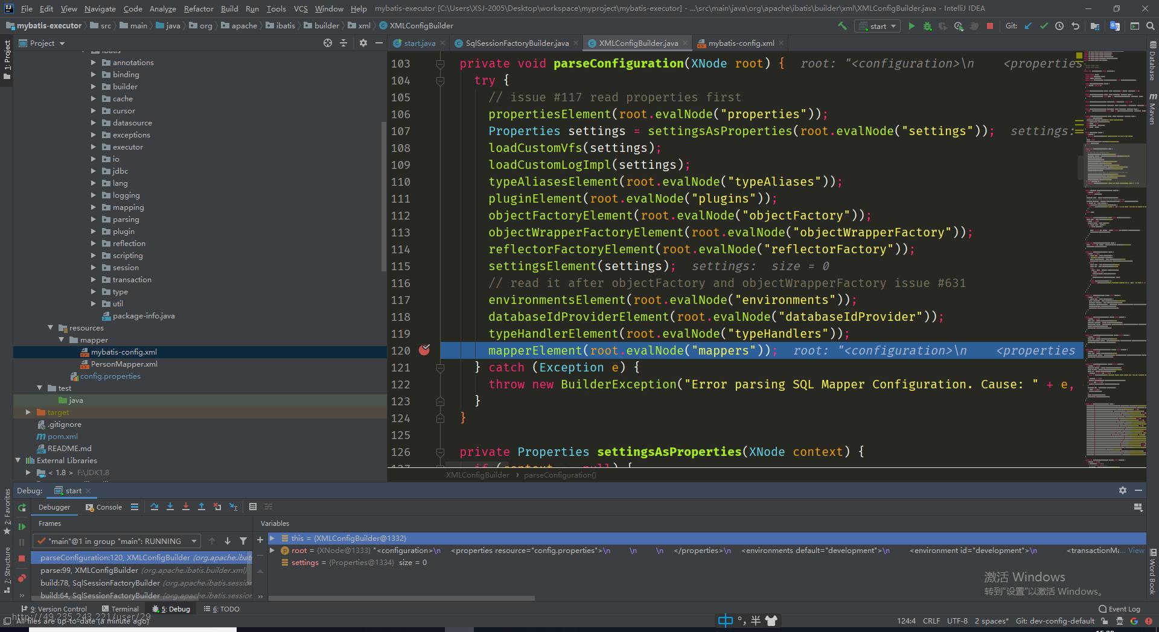Open the Refactor menu
The height and width of the screenshot is (632, 1159).
(199, 8)
